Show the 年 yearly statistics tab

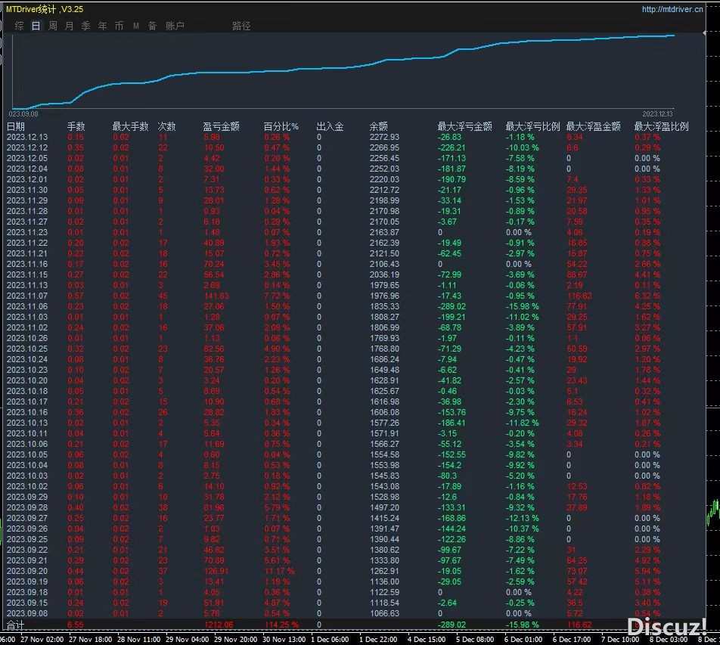pos(102,26)
